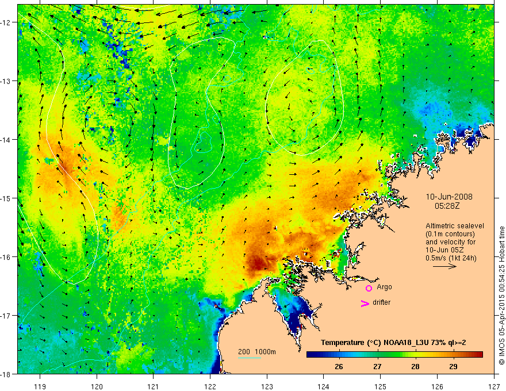
Task: Click the '122' longitude axis label
Action: coord(210,386)
